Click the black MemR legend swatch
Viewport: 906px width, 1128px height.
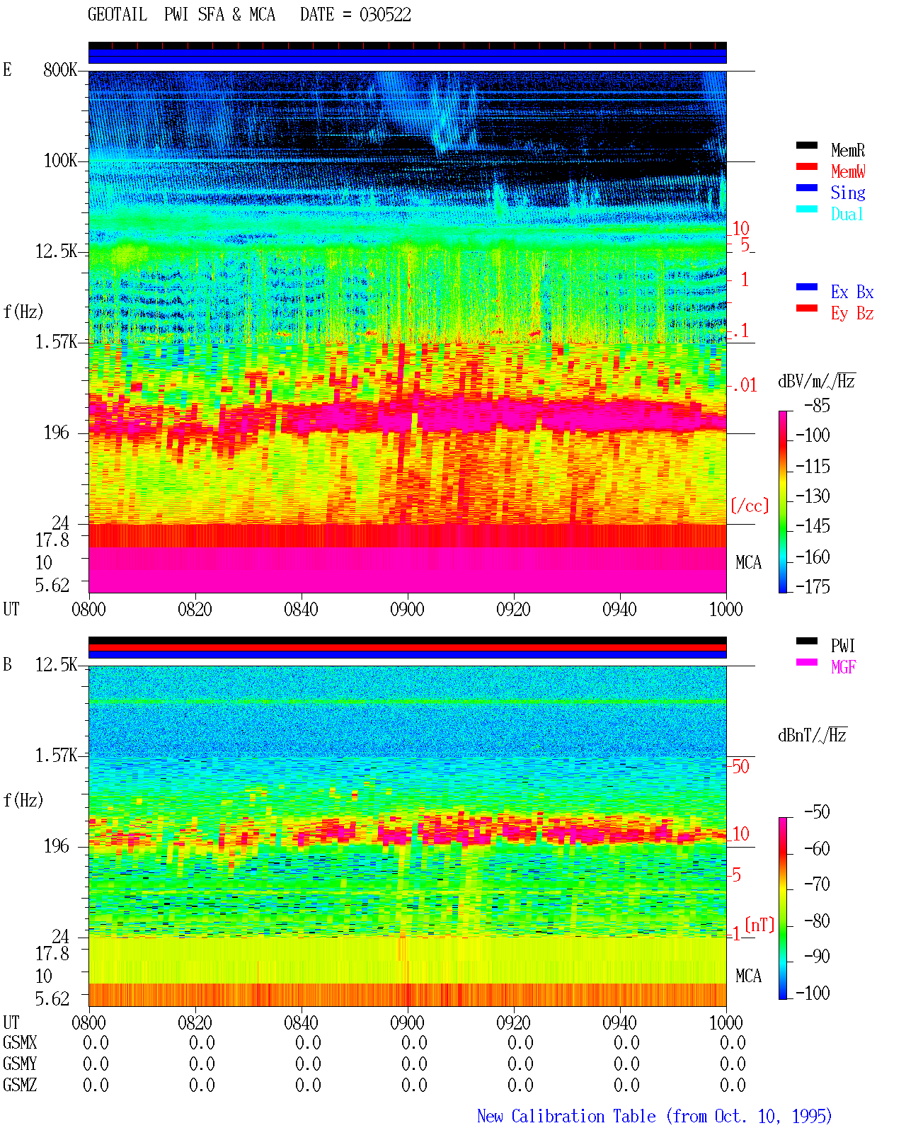(x=807, y=145)
